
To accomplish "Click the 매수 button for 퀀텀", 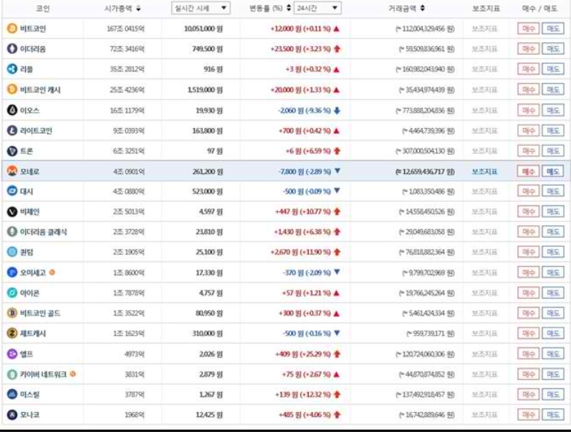I will click(528, 252).
